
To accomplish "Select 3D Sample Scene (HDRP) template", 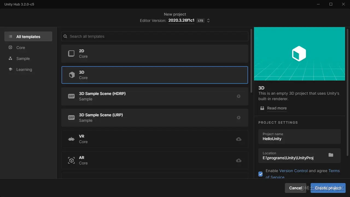I will coord(155,96).
